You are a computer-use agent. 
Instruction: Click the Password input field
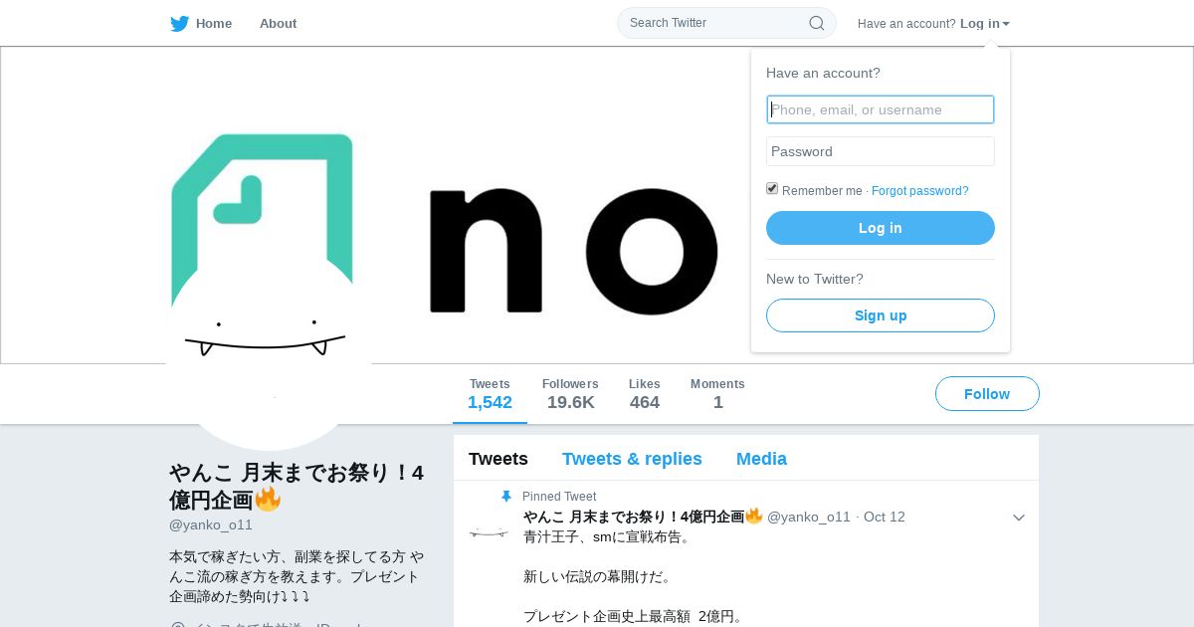[x=881, y=151]
